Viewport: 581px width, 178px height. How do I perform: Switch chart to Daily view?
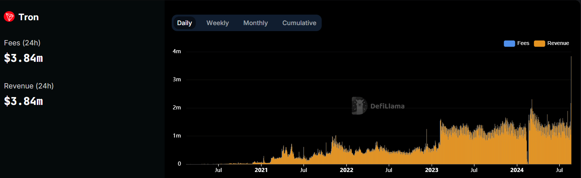click(185, 23)
